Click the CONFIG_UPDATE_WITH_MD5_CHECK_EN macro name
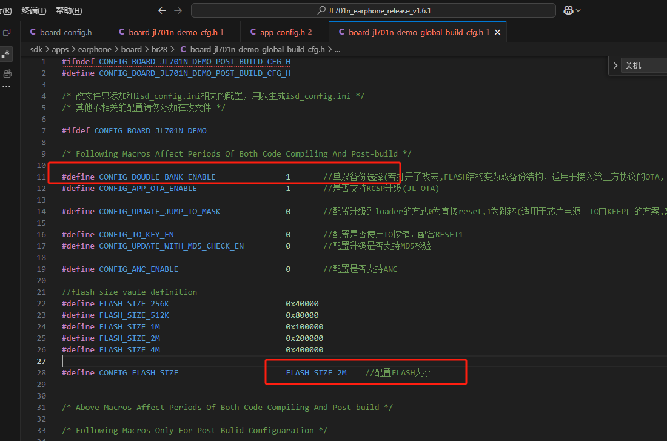 pyautogui.click(x=172, y=246)
